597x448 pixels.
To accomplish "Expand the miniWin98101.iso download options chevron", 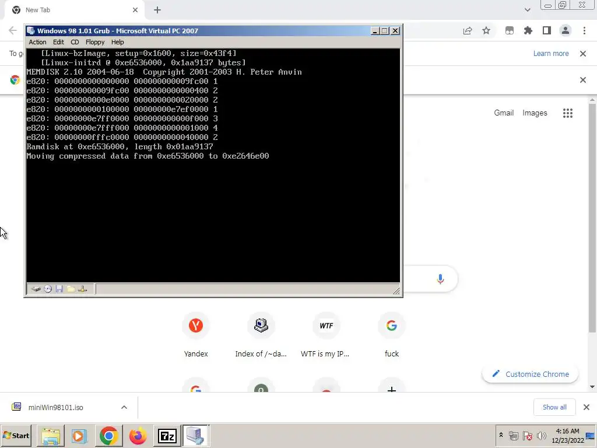I will [x=124, y=407].
